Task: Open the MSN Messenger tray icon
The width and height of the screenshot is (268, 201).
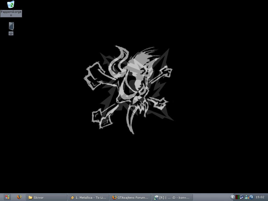Action: (247, 197)
